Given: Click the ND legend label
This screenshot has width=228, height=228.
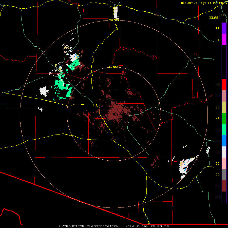Looking at the screenshot, I should tap(217, 197).
